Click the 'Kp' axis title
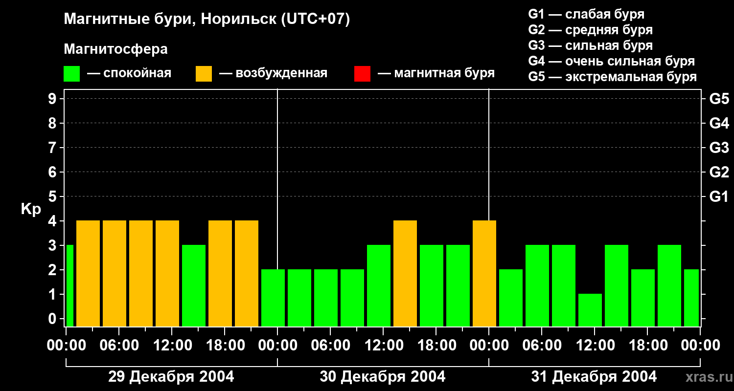Viewport: 734px width, 391px height. coord(31,209)
